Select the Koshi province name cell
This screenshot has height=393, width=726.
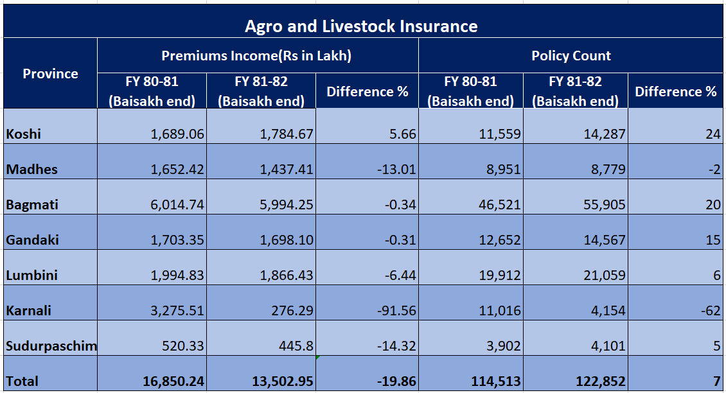coord(50,134)
